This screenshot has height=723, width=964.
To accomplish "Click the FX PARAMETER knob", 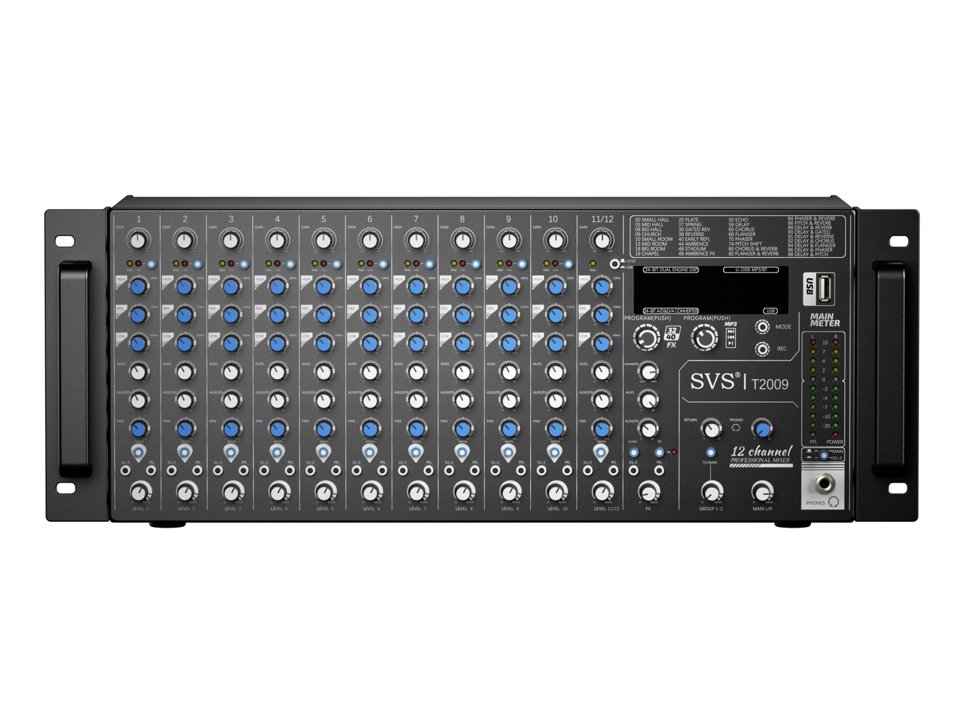I will (x=649, y=371).
